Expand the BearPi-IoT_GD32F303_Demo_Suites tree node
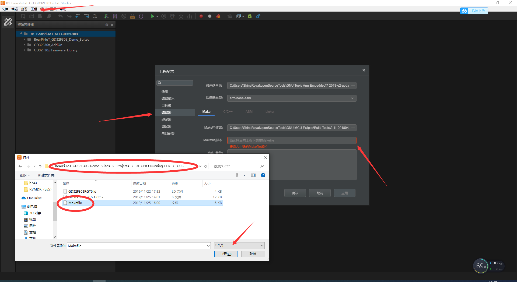517x282 pixels. click(24, 39)
